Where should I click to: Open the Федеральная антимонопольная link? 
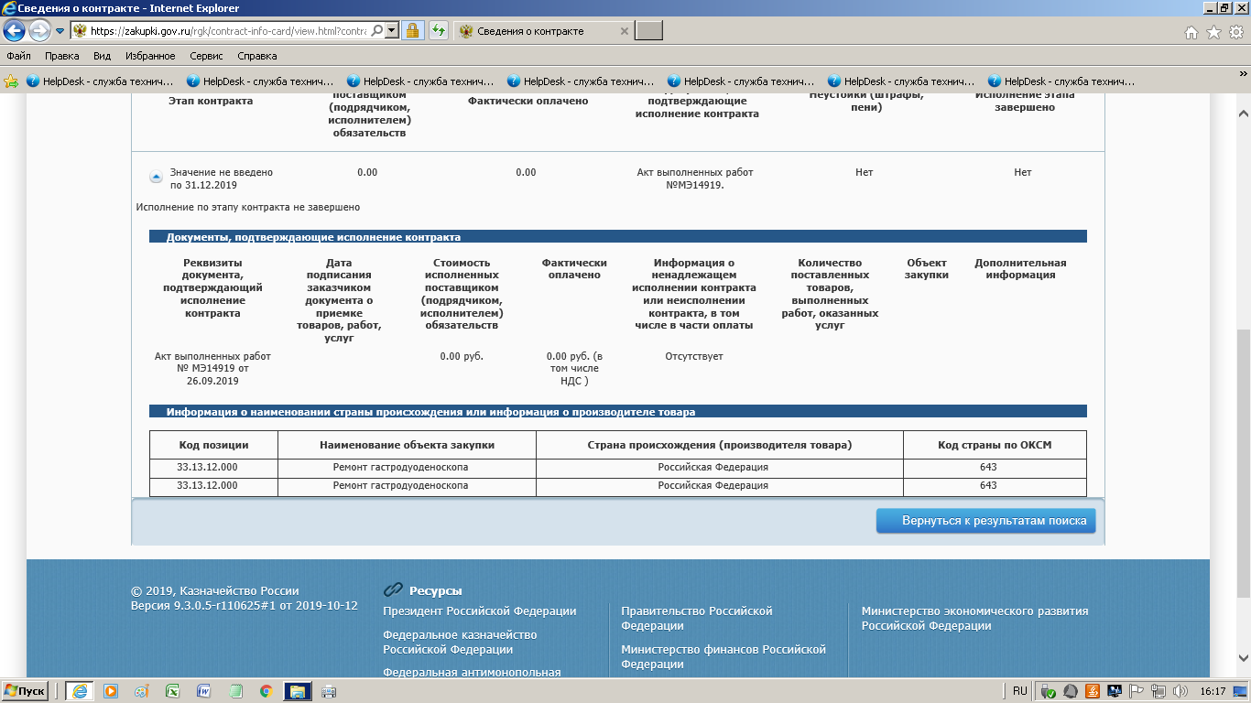(472, 672)
